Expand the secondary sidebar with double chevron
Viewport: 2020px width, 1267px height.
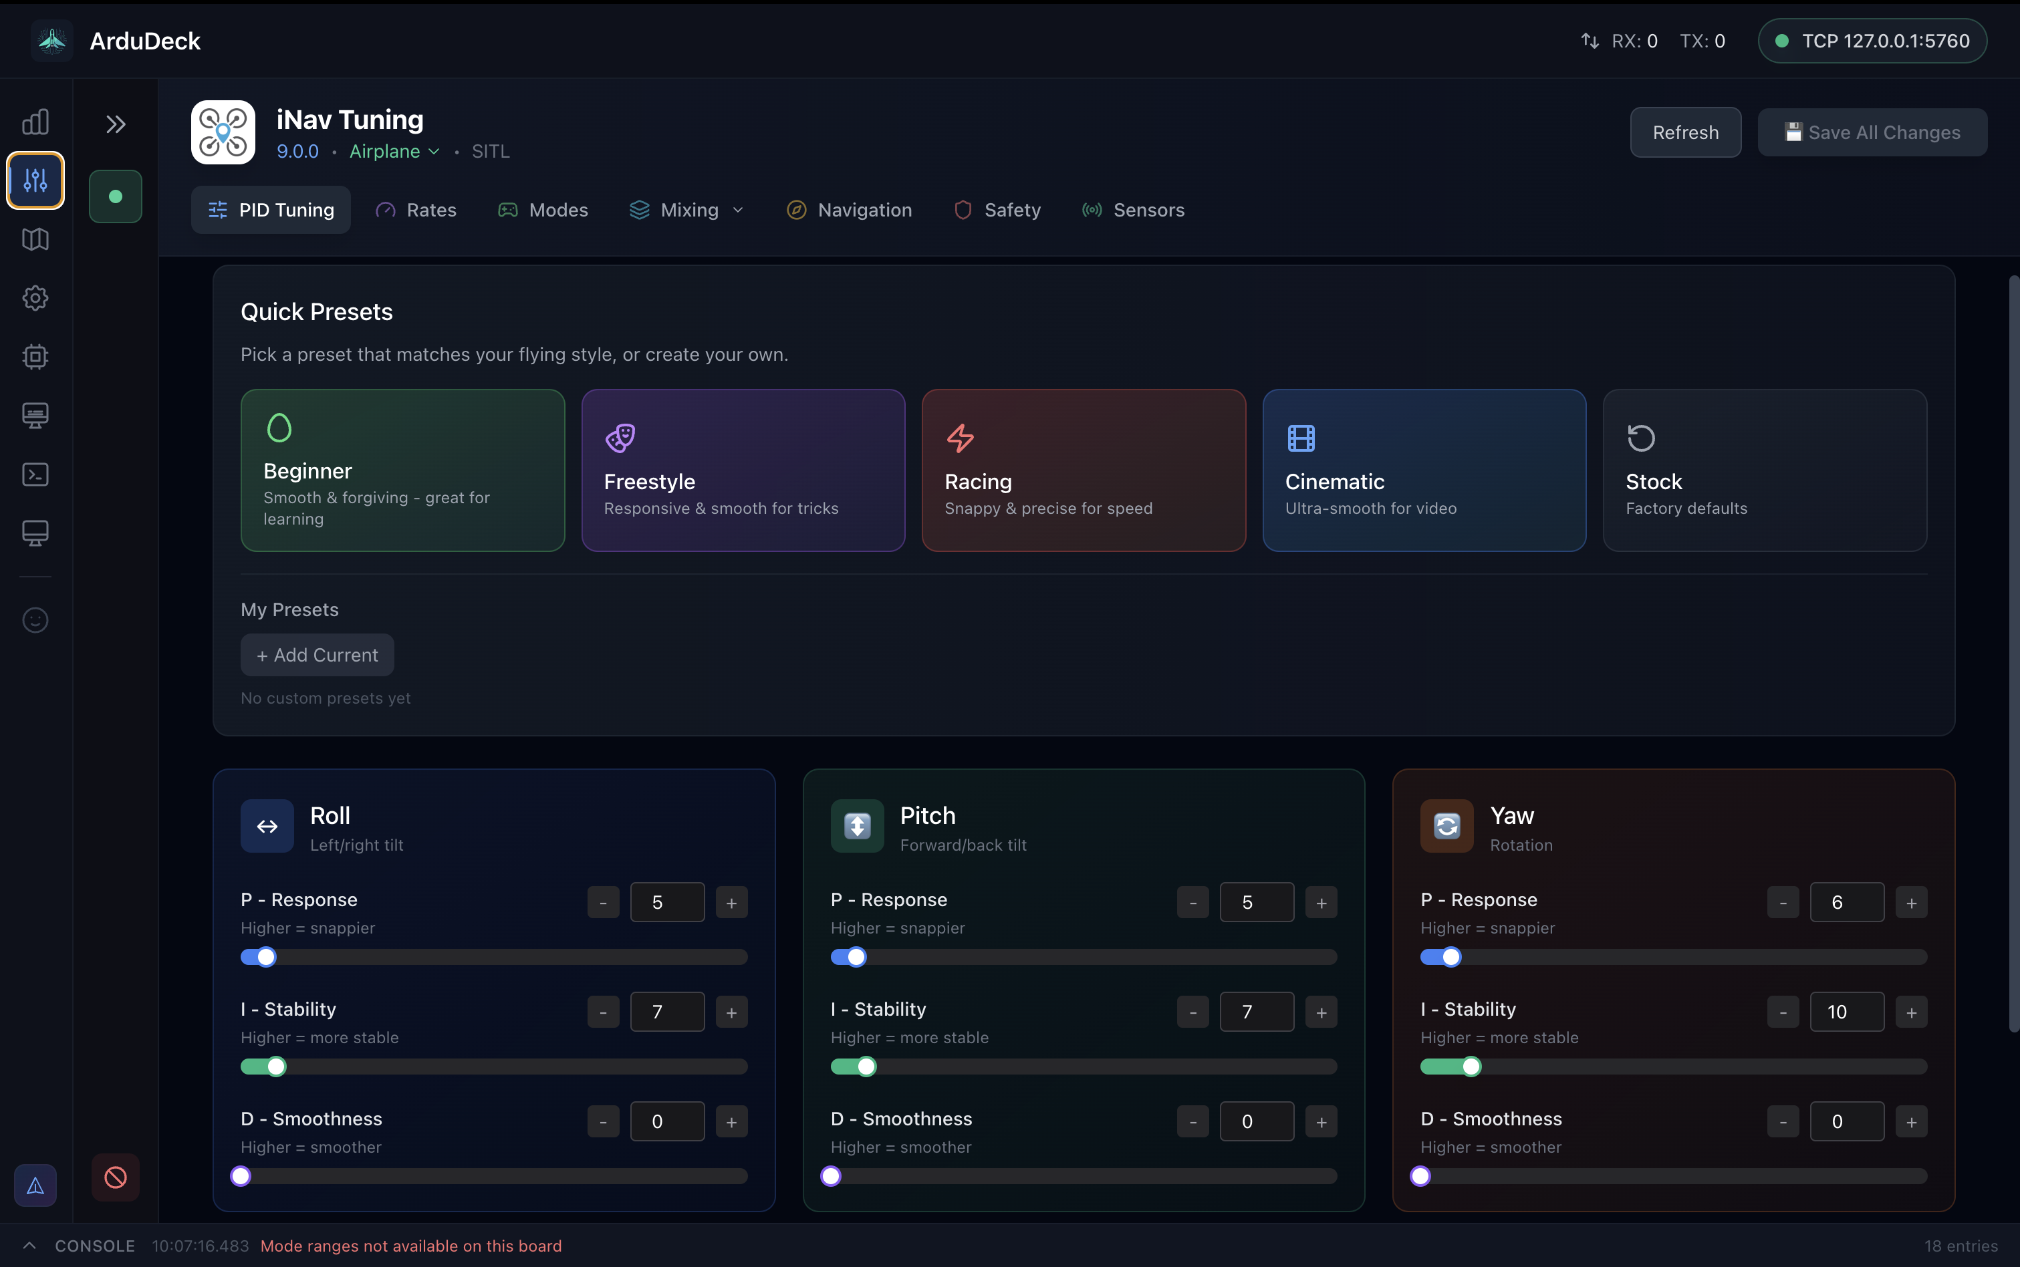click(x=116, y=124)
